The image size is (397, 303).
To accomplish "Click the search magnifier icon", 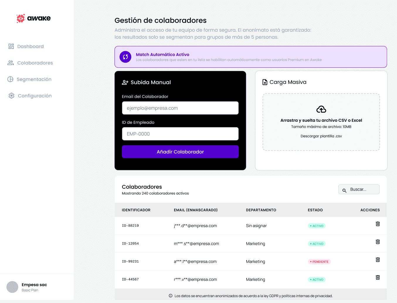I will [x=345, y=190].
